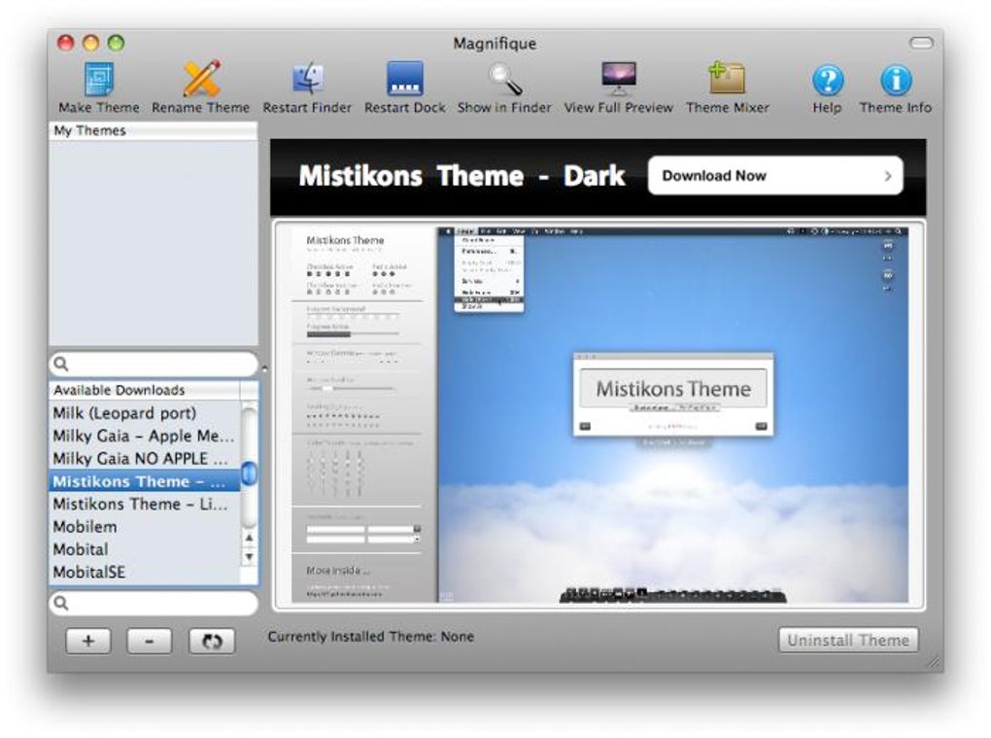Click the Available Downloads search field
The height and width of the screenshot is (738, 991).
(154, 603)
